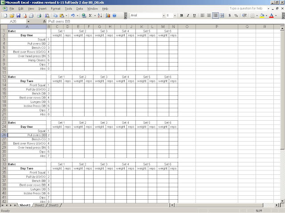Open the Edit menu
The image size is (285, 213).
click(21, 9)
